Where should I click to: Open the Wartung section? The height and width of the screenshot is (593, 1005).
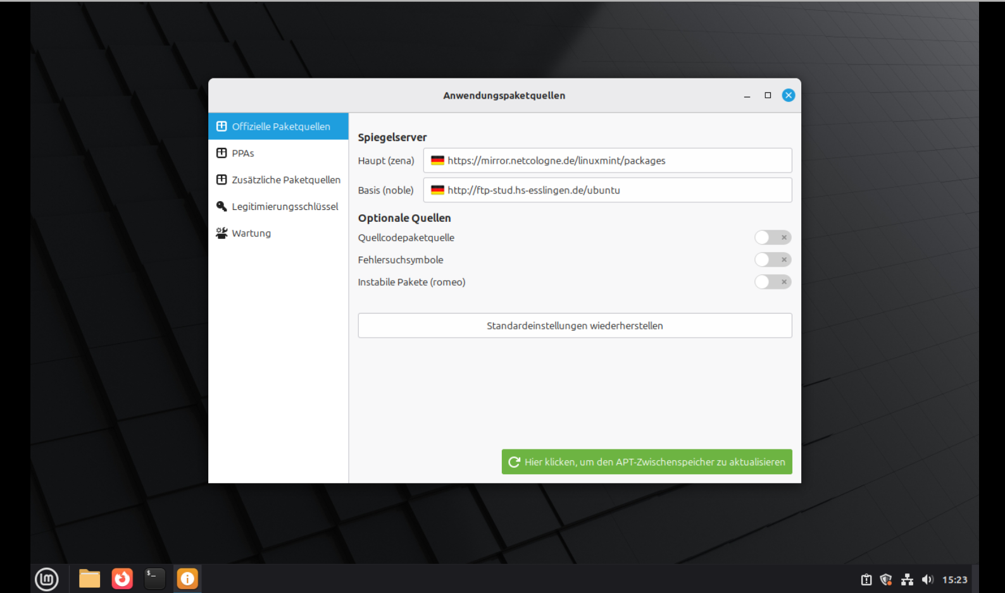[x=251, y=233]
